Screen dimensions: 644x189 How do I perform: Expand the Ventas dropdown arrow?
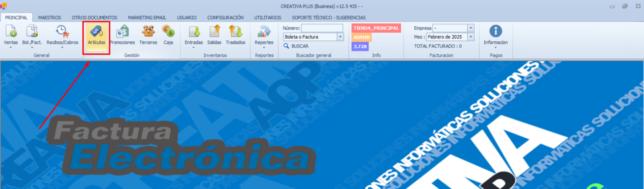click(x=11, y=47)
